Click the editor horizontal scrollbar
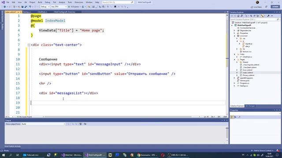The width and height of the screenshot is (282, 158). pos(118,117)
